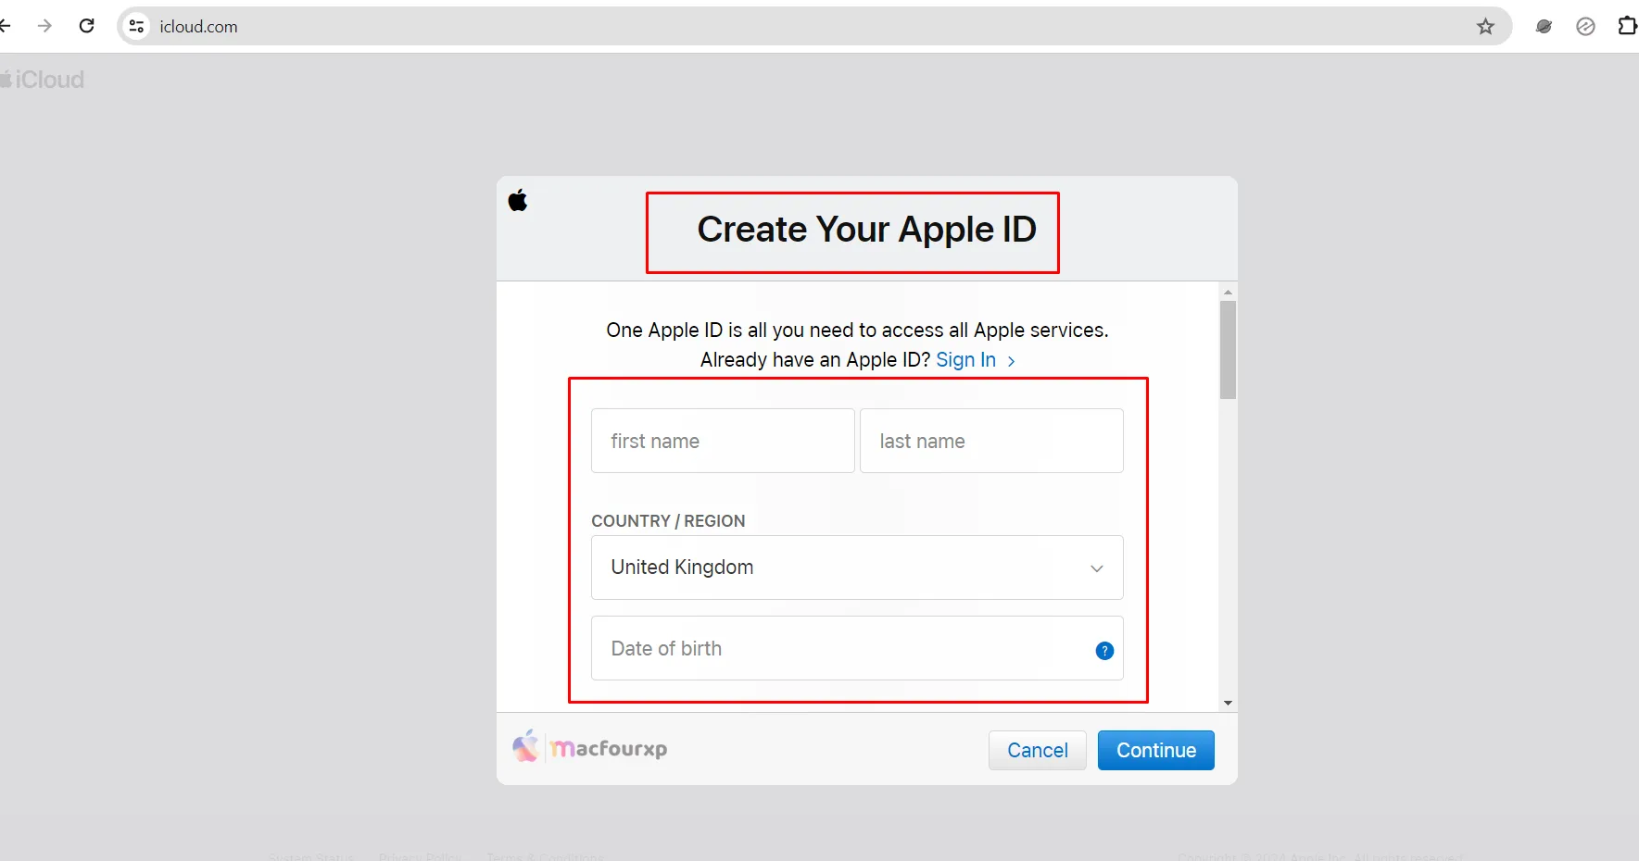Focus the last name field

tap(991, 441)
